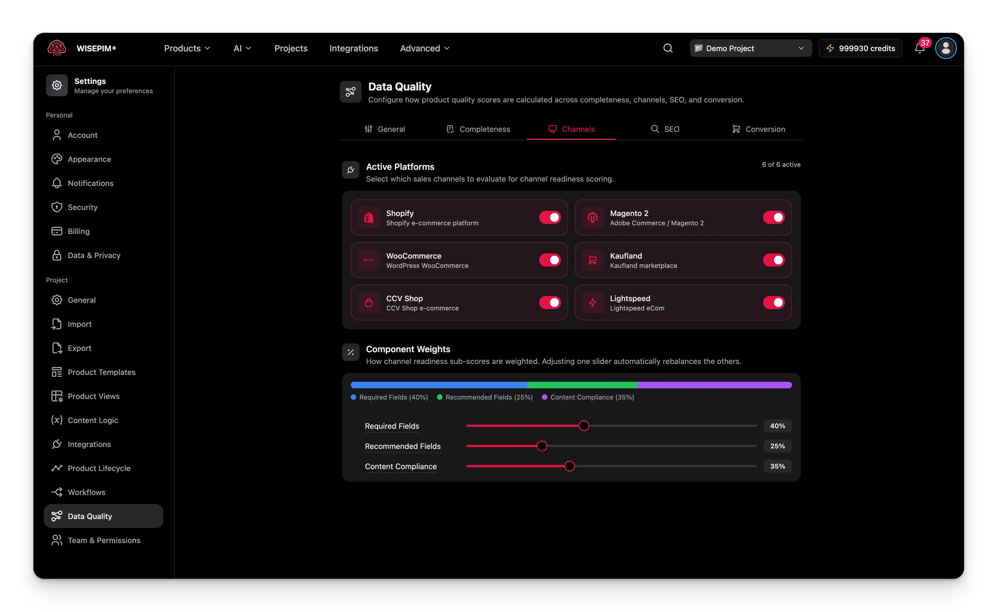Viewport: 998px width, 612px height.
Task: Open Data Quality in sidebar
Action: (103, 516)
